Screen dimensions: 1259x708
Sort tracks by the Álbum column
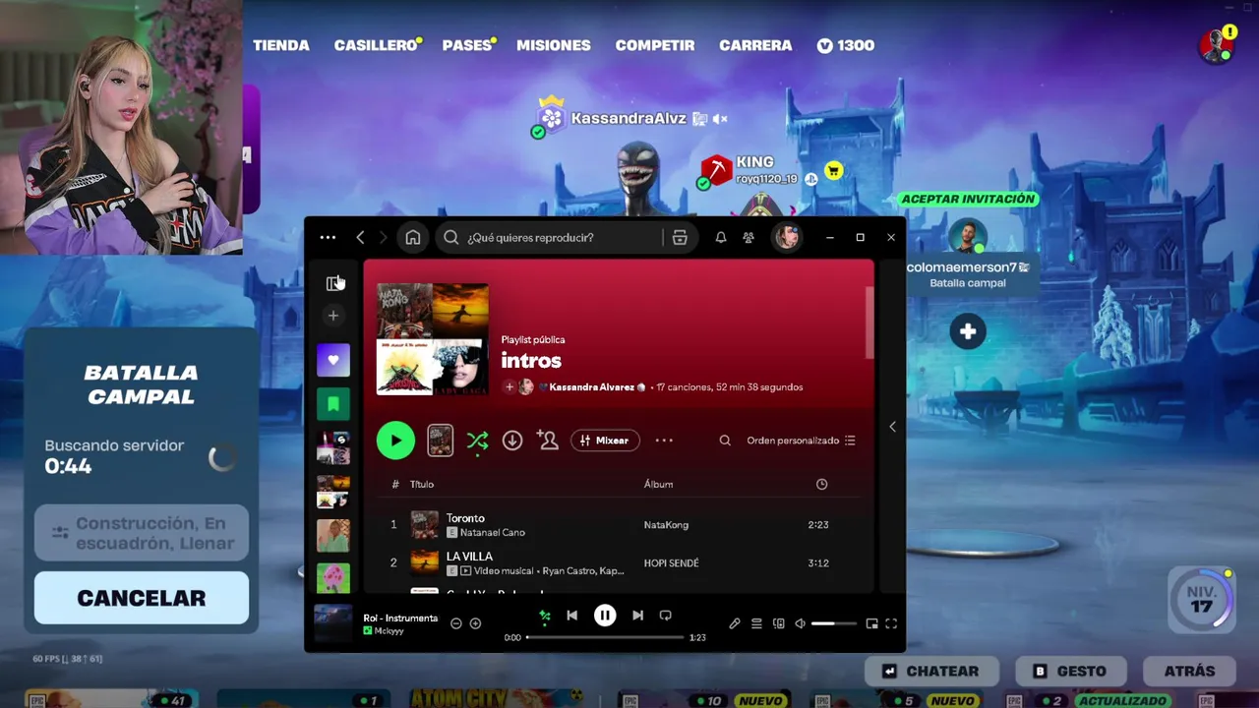point(658,484)
